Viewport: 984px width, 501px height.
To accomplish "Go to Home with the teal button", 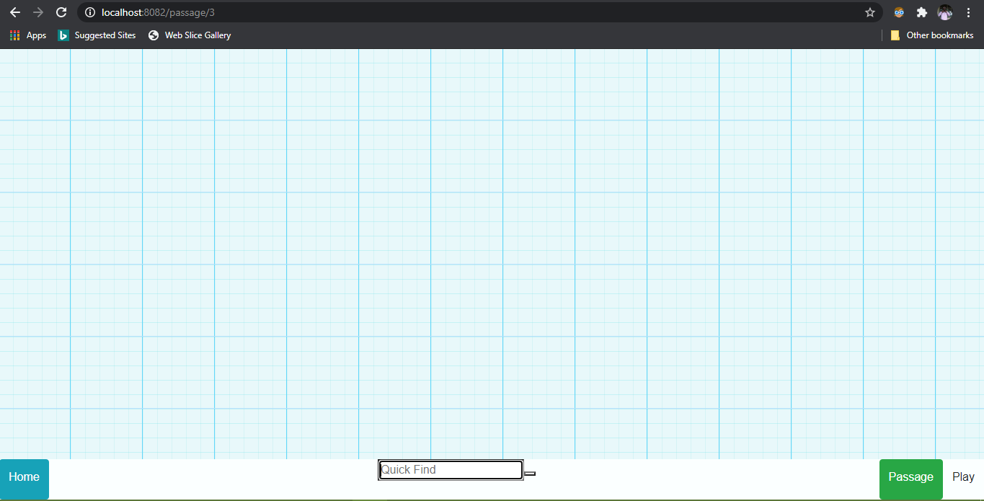I will [25, 477].
